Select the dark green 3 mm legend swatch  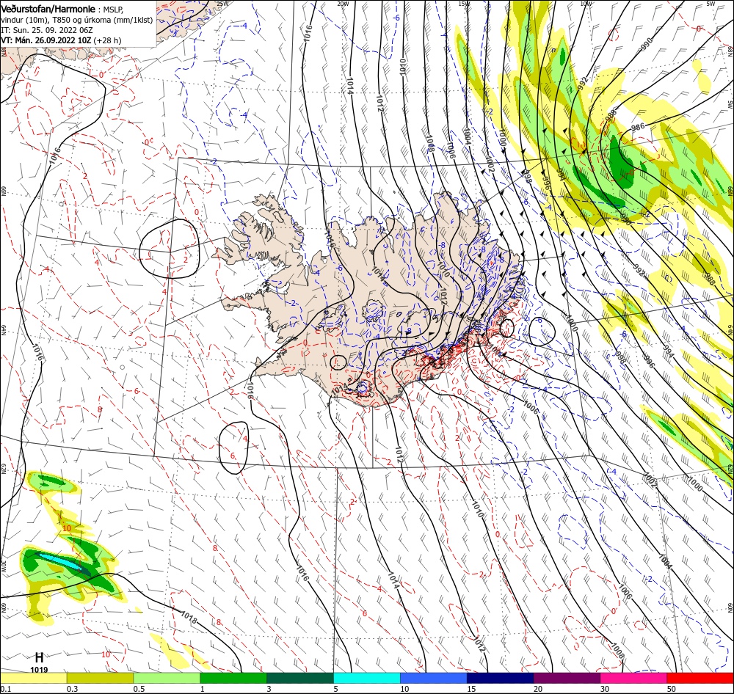point(300,678)
